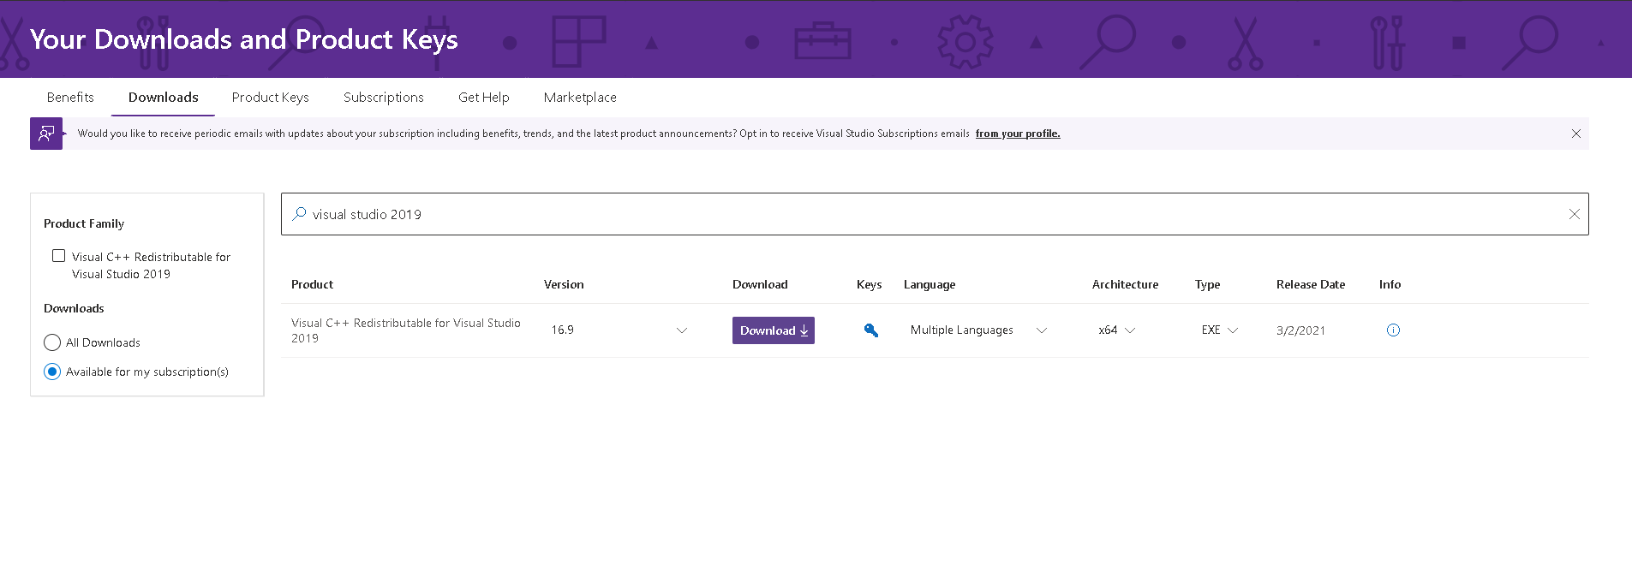The image size is (1632, 565).
Task: Open the Marketplace tab
Action: tap(580, 98)
